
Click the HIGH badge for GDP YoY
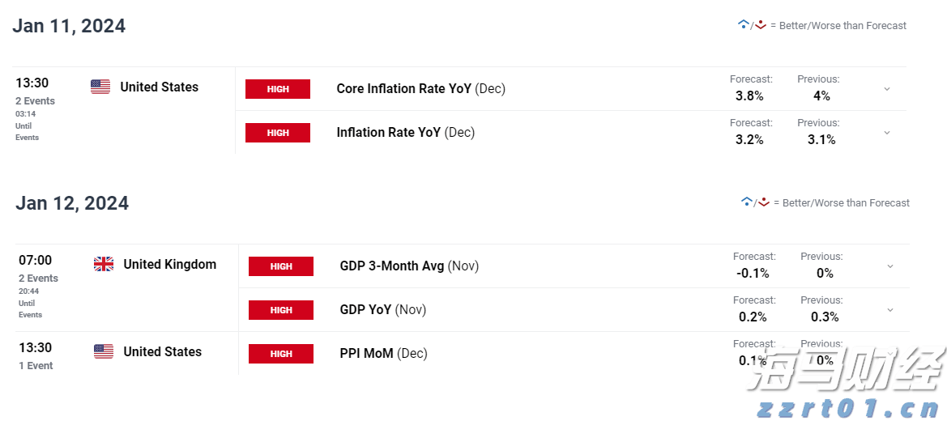tap(281, 310)
